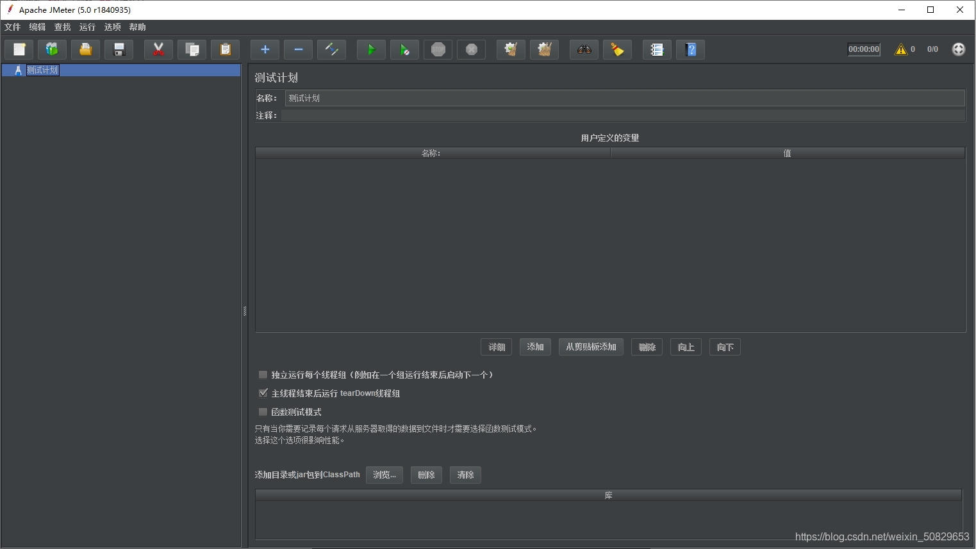Open the Function Helper list icon
Viewport: 976px width, 549px height.
tap(657, 49)
